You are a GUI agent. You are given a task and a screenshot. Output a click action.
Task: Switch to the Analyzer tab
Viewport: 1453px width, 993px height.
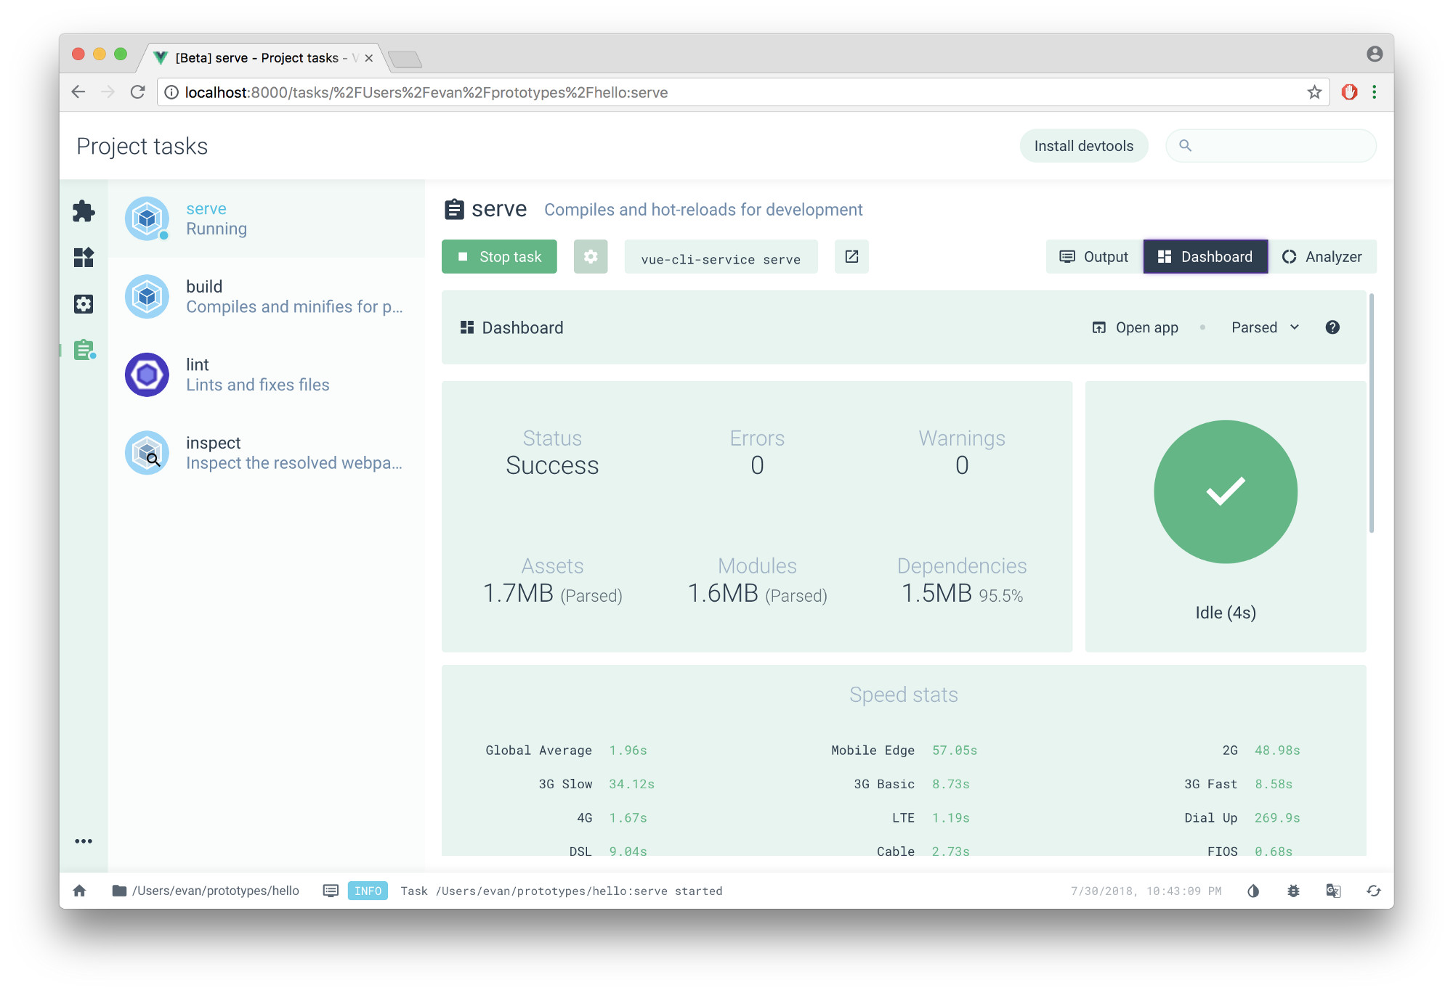click(x=1322, y=256)
